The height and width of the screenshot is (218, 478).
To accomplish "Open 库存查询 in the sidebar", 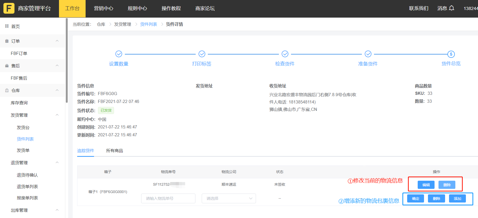I will [19, 103].
